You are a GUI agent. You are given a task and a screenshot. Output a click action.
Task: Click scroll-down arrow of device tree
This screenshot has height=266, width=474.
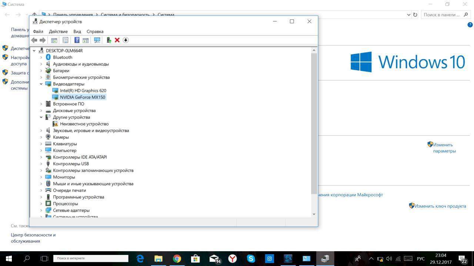[314, 214]
